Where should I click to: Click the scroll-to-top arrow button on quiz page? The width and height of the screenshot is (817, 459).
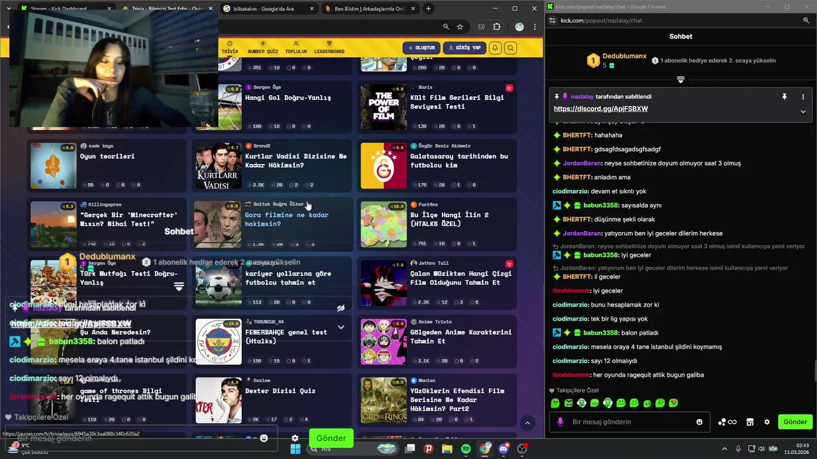527,422
